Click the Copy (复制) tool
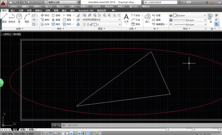 click(x=45, y=20)
